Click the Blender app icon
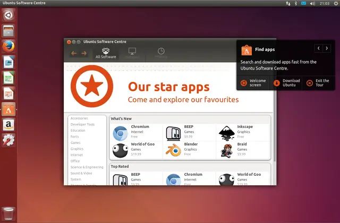The image size is (340, 223). 173,150
